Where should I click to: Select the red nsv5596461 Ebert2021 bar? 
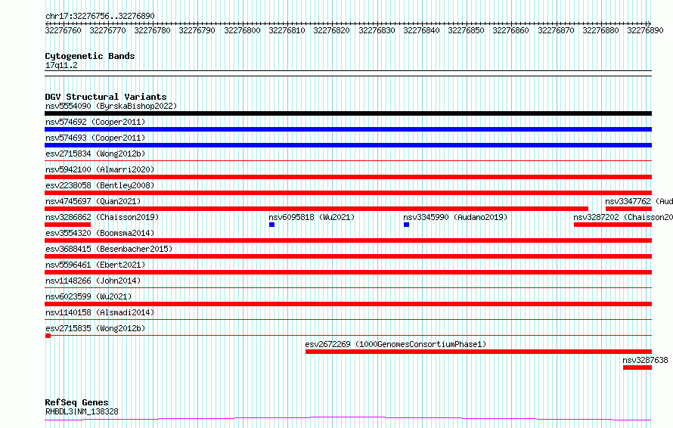click(x=348, y=272)
